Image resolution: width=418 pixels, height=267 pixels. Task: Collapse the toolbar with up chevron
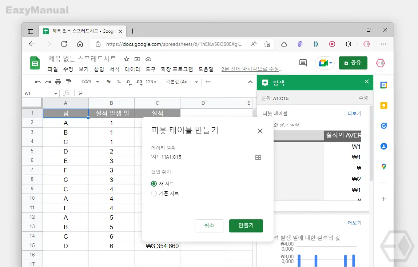click(x=250, y=82)
